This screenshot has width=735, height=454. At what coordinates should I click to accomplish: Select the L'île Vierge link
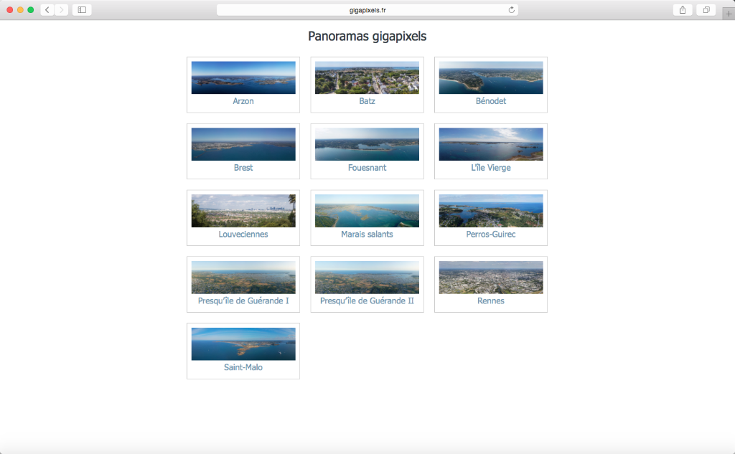[491, 168]
